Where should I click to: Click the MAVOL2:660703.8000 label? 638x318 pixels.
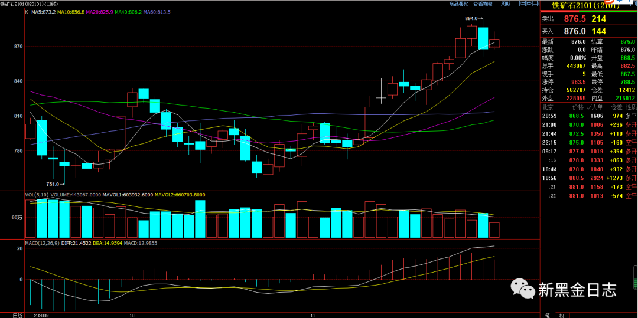[178, 195]
